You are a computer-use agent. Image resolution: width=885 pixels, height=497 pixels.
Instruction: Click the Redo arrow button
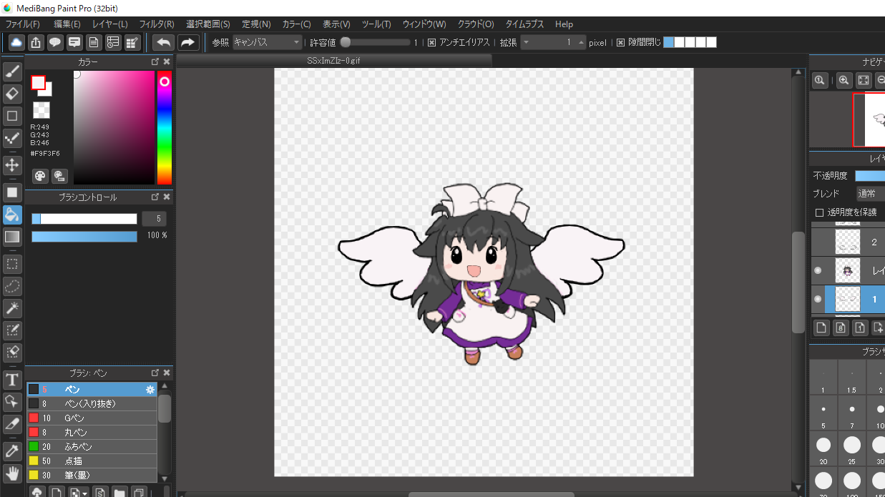[x=188, y=42]
